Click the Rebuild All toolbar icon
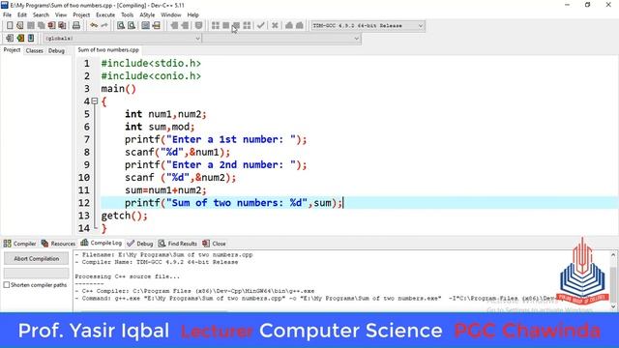The height and width of the screenshot is (348, 619). pyautogui.click(x=247, y=25)
